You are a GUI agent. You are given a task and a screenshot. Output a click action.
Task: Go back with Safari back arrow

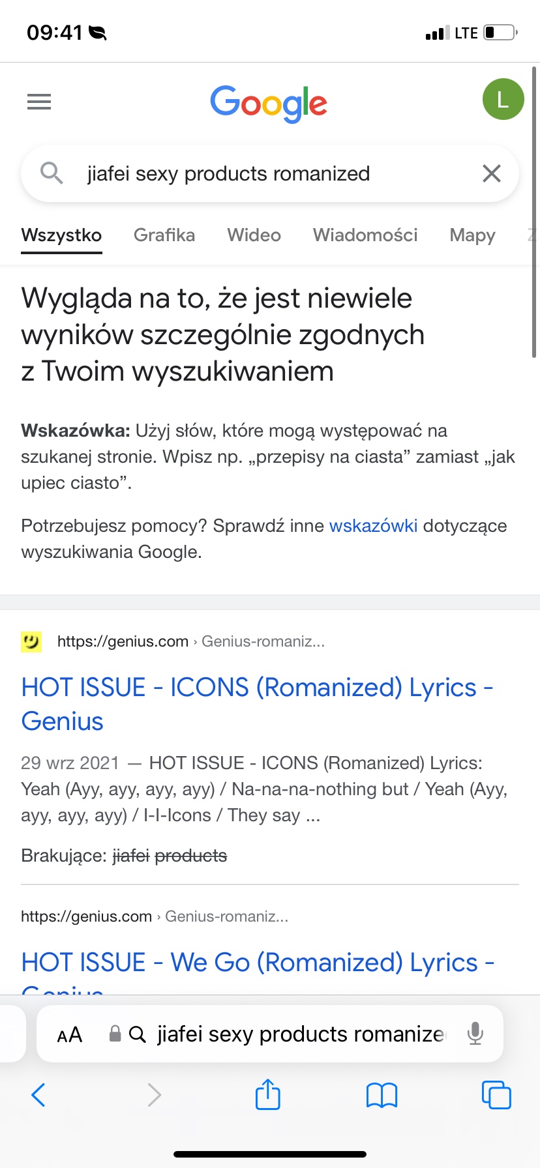tap(39, 1094)
